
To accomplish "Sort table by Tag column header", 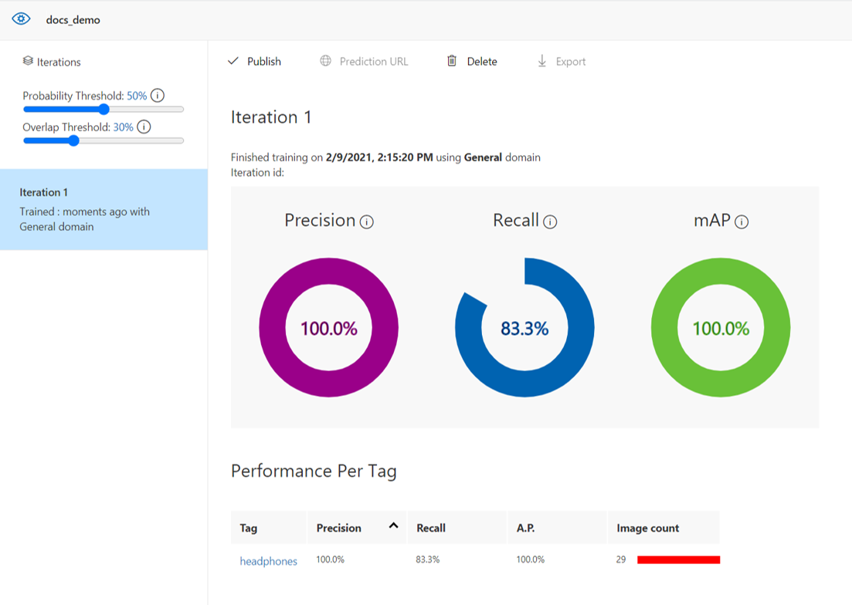I will pos(269,527).
